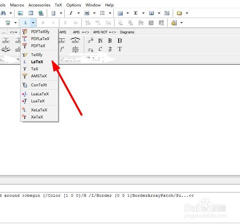Open the TeX menu in menu bar
This screenshot has width=240, height=224.
click(x=58, y=5)
